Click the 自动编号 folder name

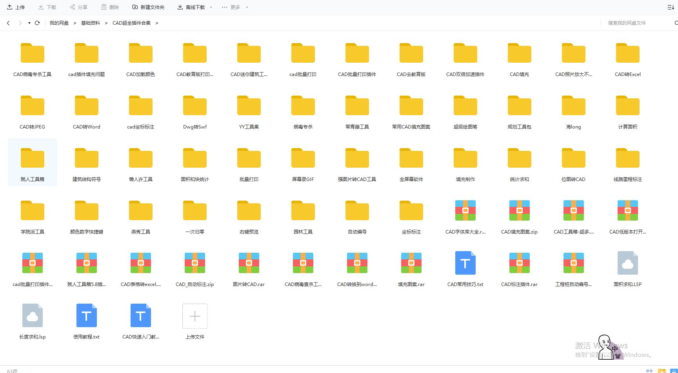(x=357, y=232)
